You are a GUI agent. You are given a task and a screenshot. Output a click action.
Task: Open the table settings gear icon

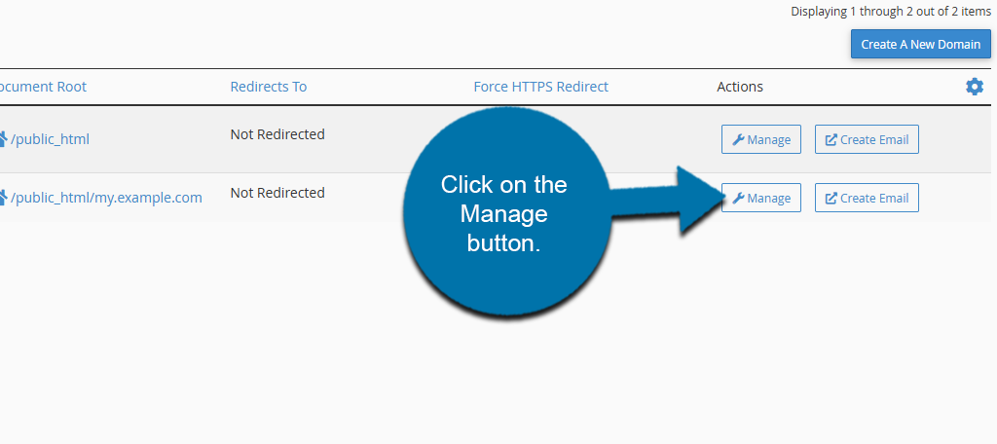pos(974,87)
